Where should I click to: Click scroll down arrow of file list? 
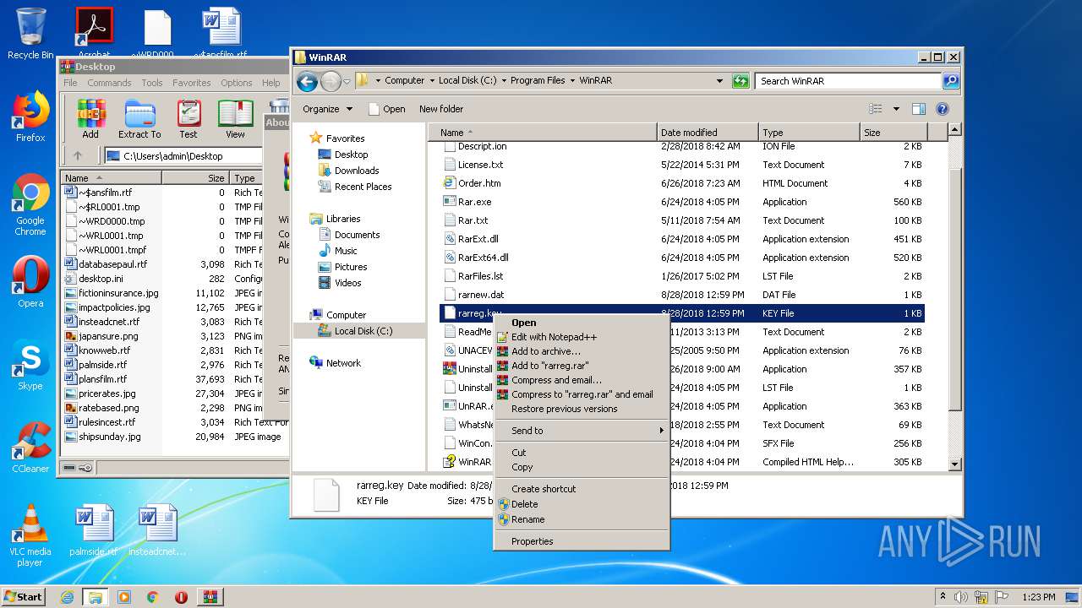[955, 464]
